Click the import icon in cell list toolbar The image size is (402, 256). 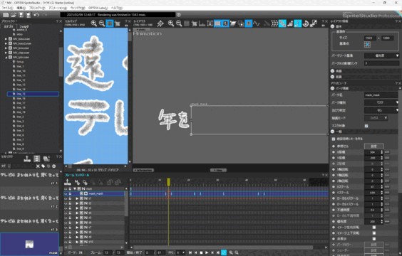[x=27, y=159]
